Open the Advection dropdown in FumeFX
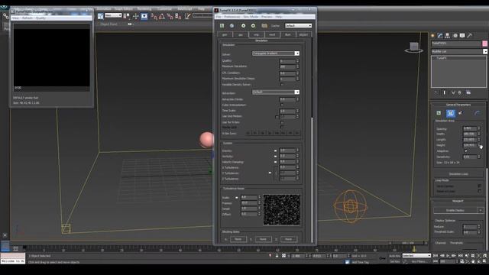 276,92
